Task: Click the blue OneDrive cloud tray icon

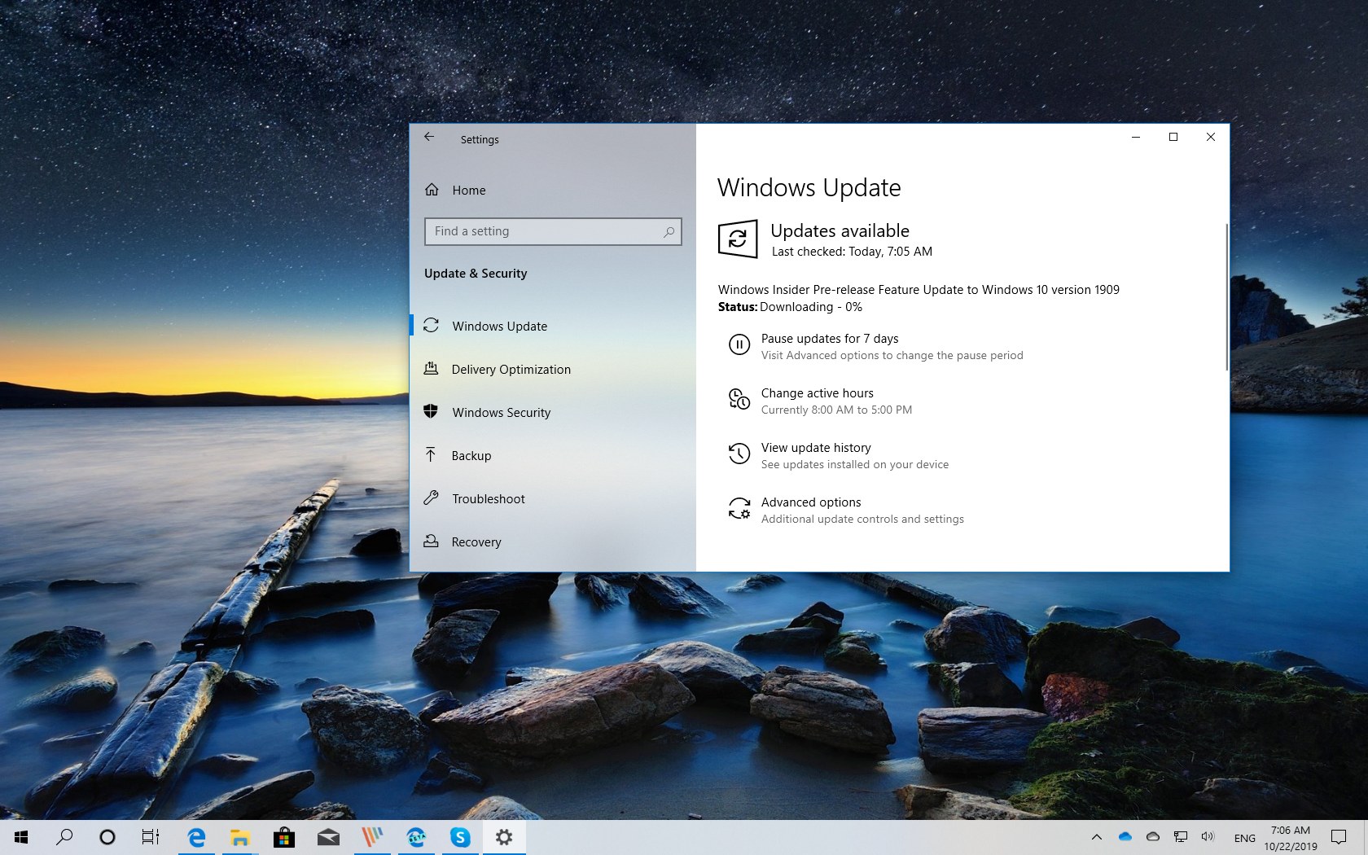Action: (x=1125, y=836)
